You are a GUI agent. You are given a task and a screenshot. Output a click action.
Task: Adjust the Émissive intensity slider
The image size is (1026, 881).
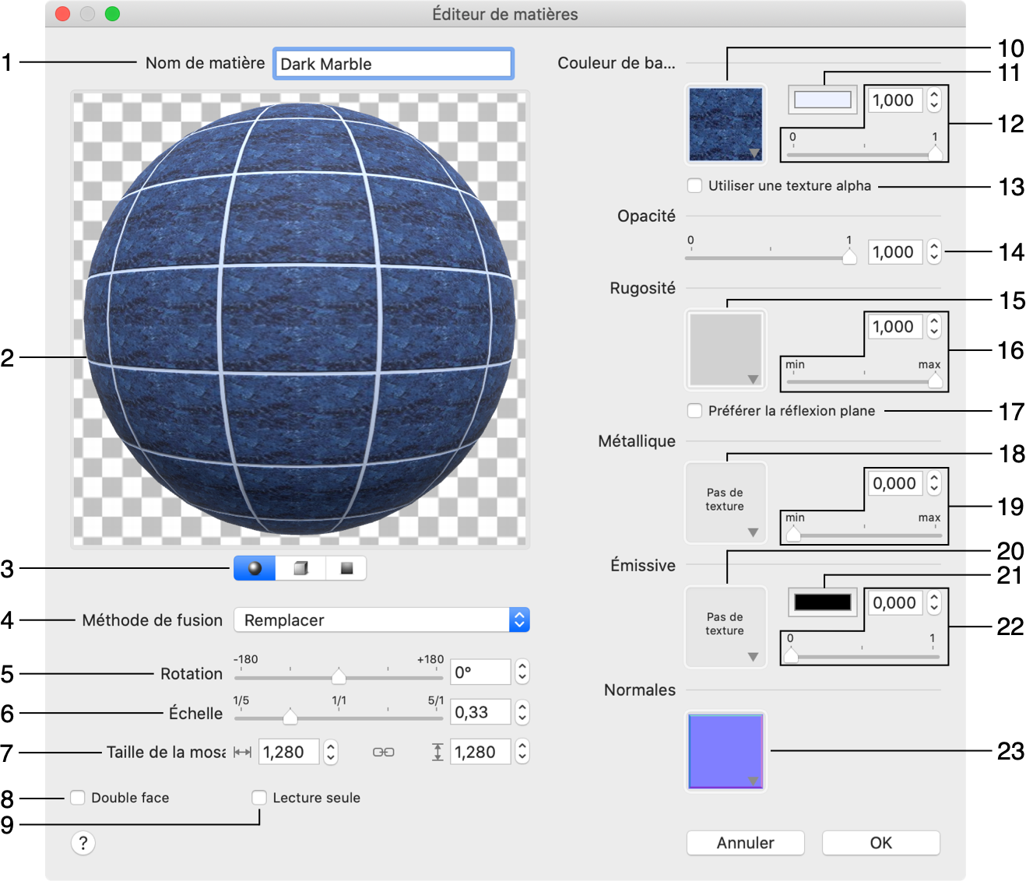tap(791, 655)
